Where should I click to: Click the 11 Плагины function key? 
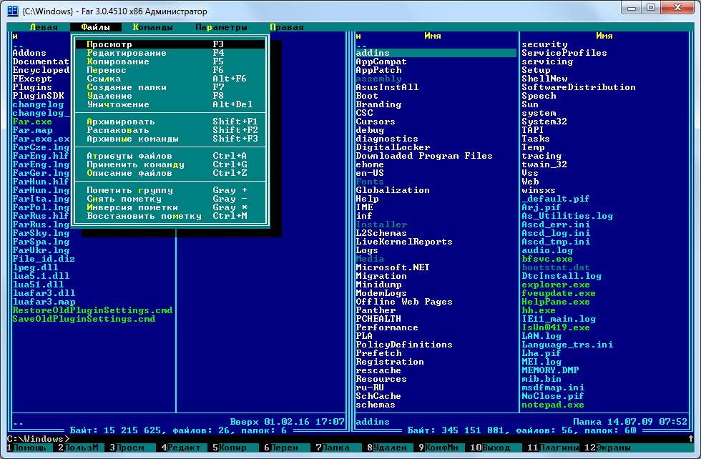click(x=553, y=448)
